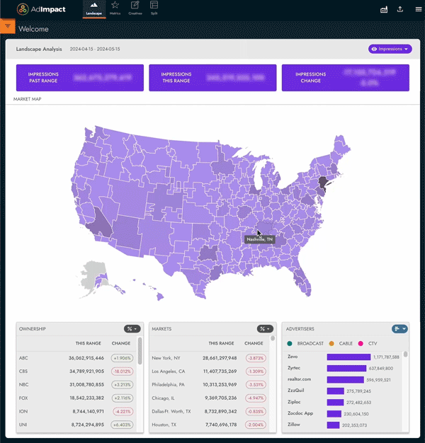Click the CBS ownership row name
Viewport: 425px width, 443px height.
pos(23,372)
